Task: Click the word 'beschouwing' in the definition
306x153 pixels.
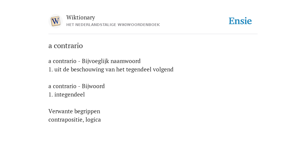Action: 87,69
